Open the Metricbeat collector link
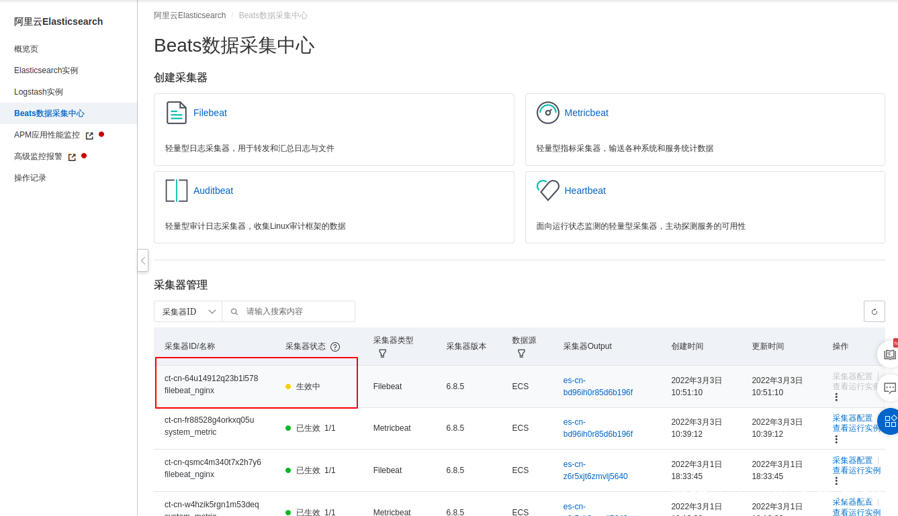This screenshot has height=516, width=898. (x=586, y=113)
